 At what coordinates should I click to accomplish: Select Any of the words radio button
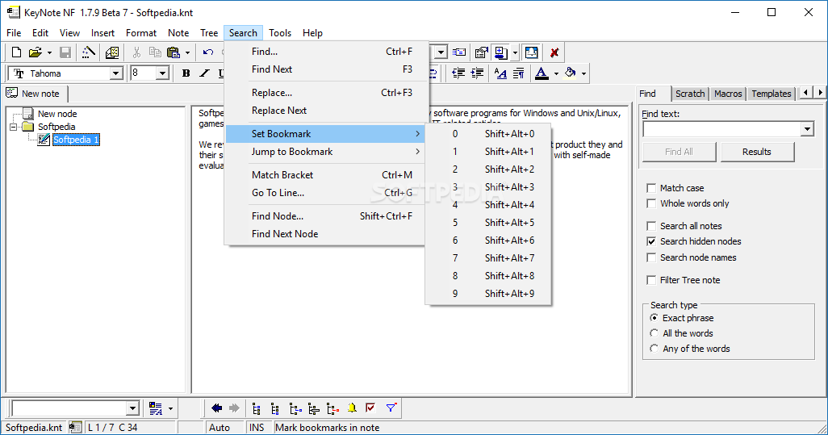(x=654, y=349)
